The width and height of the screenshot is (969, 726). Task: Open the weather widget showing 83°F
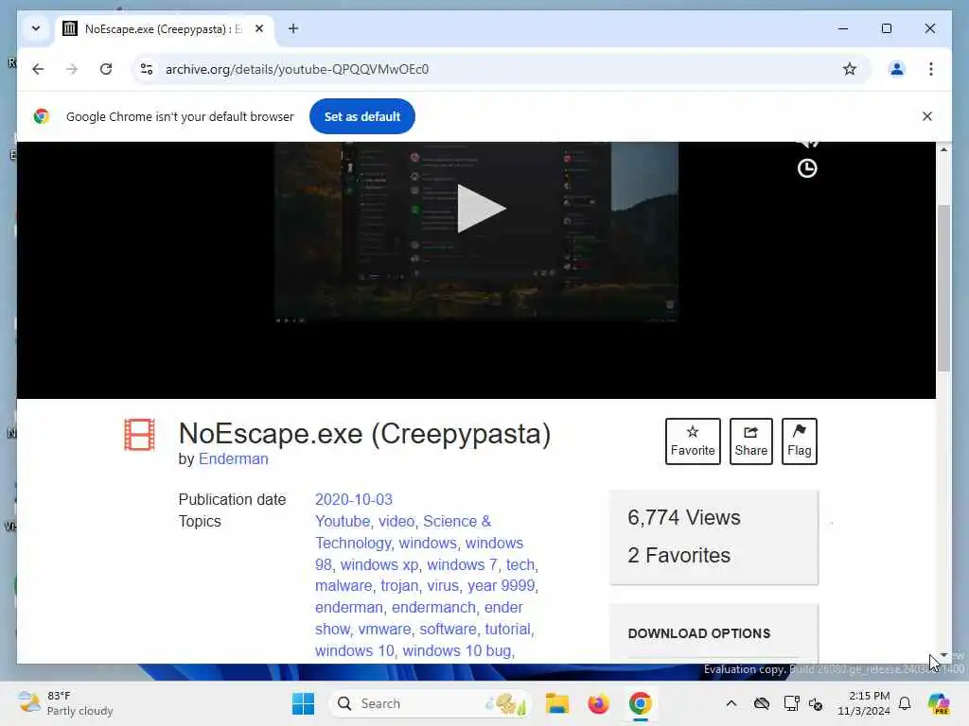(x=65, y=703)
